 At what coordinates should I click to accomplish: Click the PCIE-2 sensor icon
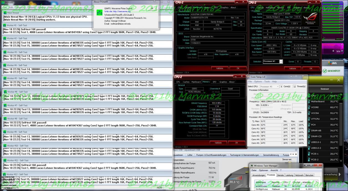click(x=309, y=160)
